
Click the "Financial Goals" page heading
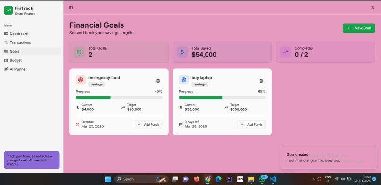pos(97,25)
